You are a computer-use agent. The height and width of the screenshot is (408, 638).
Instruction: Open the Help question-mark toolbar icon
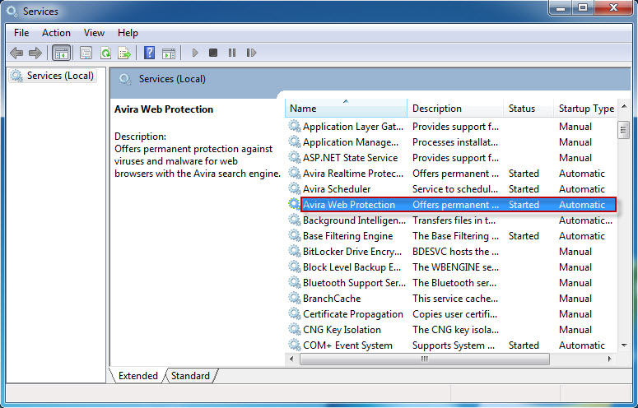149,53
